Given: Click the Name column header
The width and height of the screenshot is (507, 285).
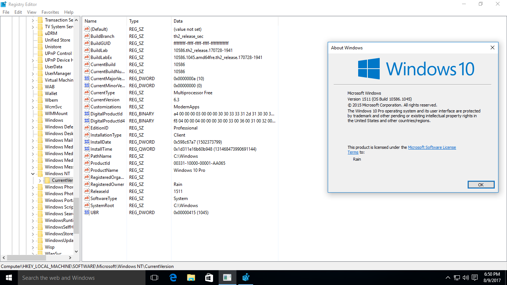Looking at the screenshot, I should coord(104,21).
